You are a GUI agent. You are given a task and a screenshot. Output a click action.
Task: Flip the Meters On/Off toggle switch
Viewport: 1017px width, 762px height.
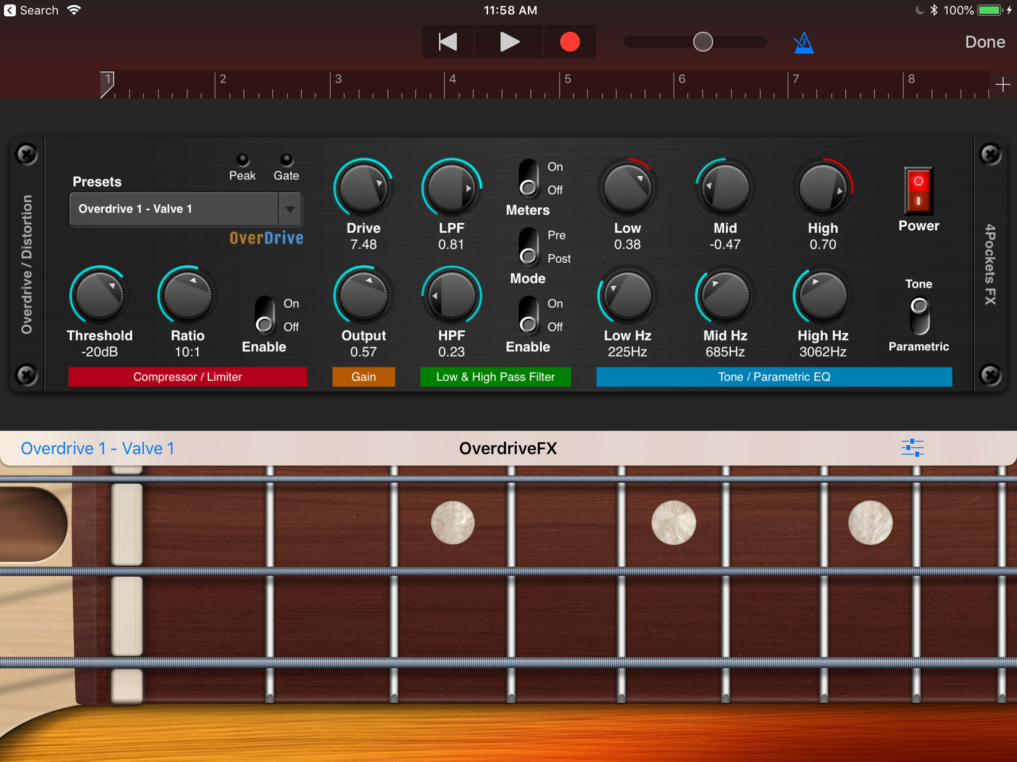tap(528, 178)
